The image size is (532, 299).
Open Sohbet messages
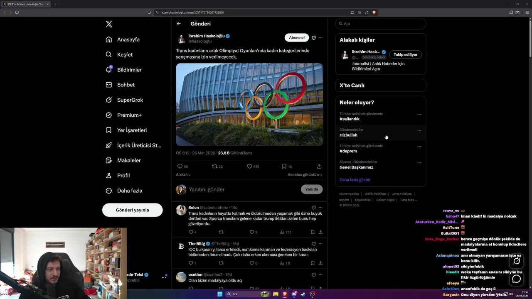coord(120,85)
